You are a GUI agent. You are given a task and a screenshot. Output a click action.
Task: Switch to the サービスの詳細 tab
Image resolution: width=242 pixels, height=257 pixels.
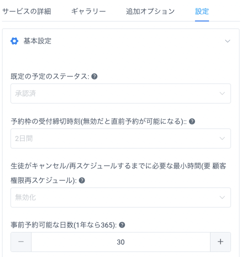click(26, 11)
